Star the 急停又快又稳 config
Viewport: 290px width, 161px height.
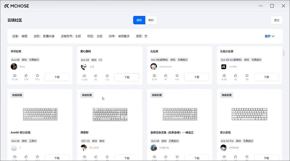(x=177, y=157)
